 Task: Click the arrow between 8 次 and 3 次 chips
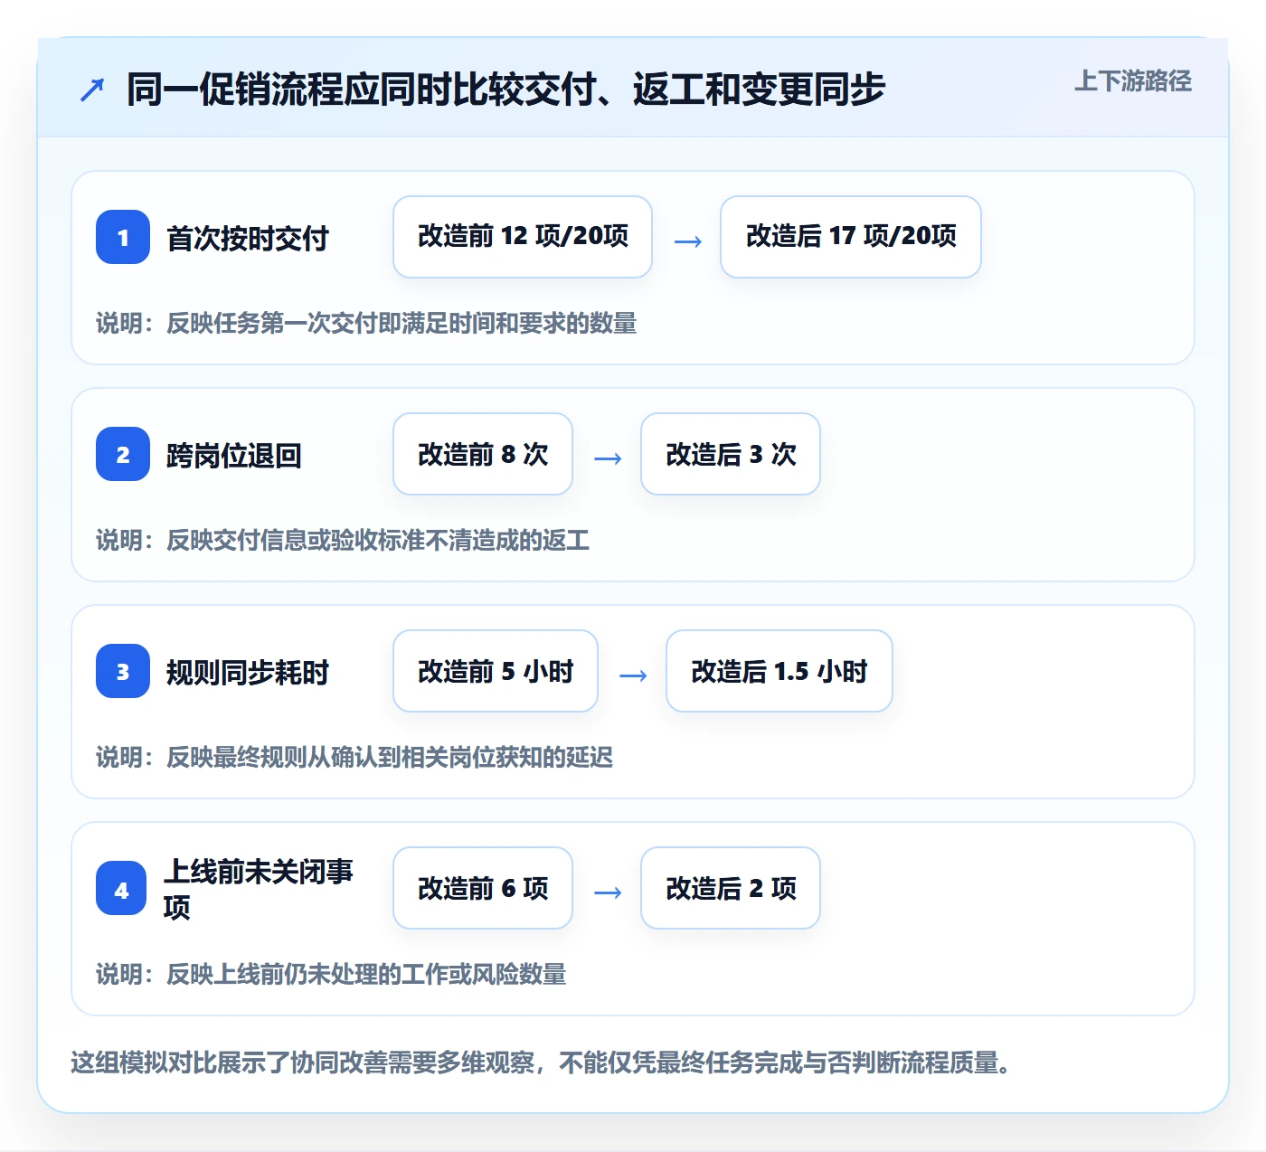(608, 458)
